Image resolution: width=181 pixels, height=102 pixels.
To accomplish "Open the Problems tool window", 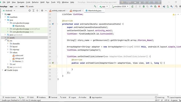I will pos(41,97).
